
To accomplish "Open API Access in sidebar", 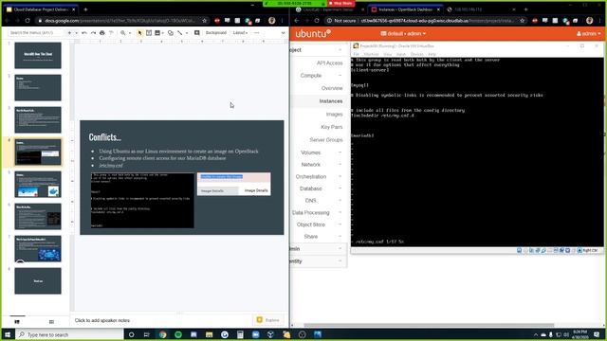I will 329,63.
